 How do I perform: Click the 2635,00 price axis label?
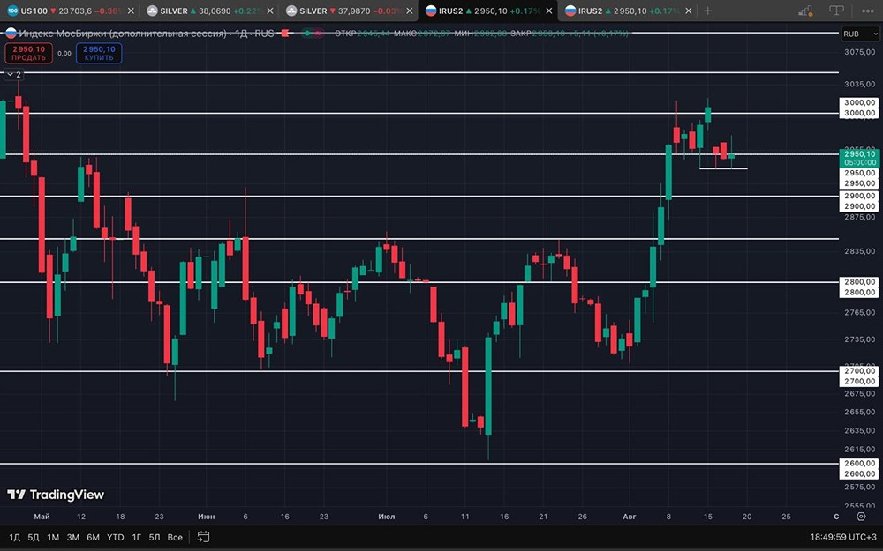[860, 430]
